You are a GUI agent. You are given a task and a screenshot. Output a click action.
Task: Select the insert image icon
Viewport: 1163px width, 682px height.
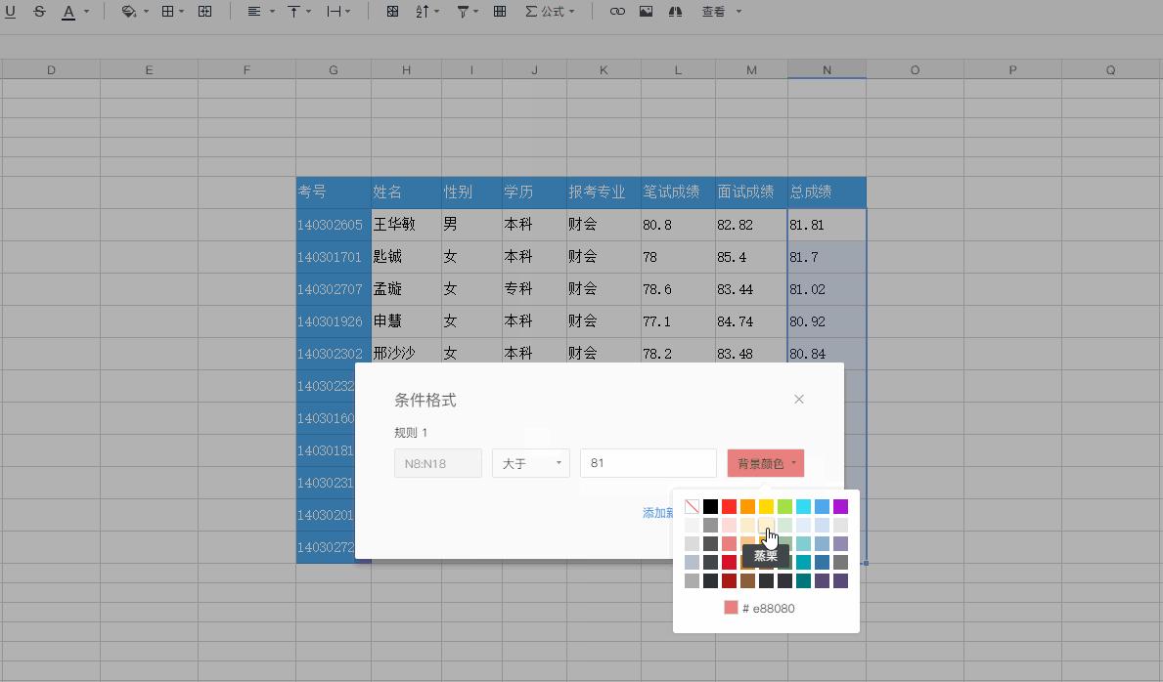646,11
